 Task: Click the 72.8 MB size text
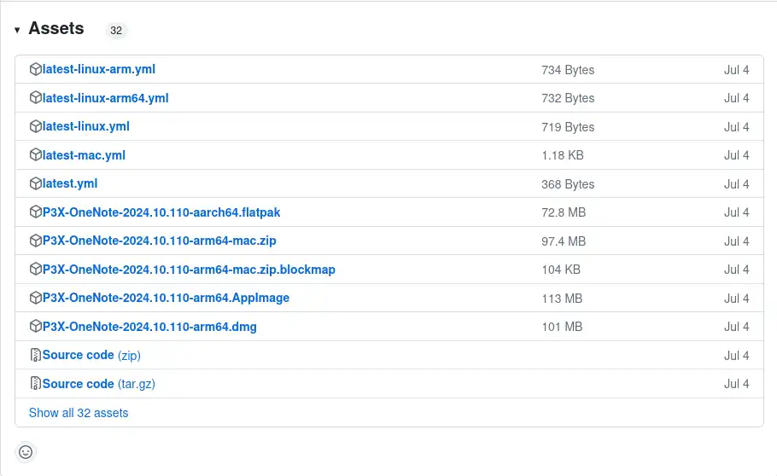[564, 212]
